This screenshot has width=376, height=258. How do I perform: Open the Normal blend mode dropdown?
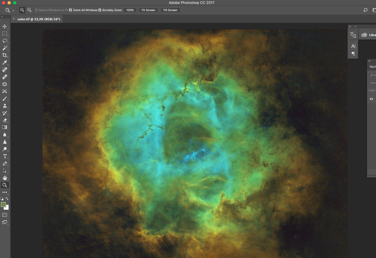pos(372,83)
